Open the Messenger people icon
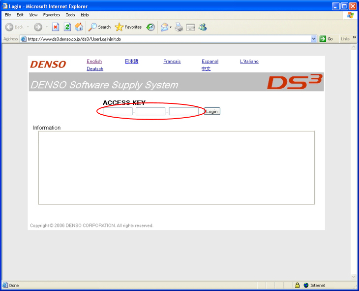Viewport: 359px width, 291px height. pos(203,27)
